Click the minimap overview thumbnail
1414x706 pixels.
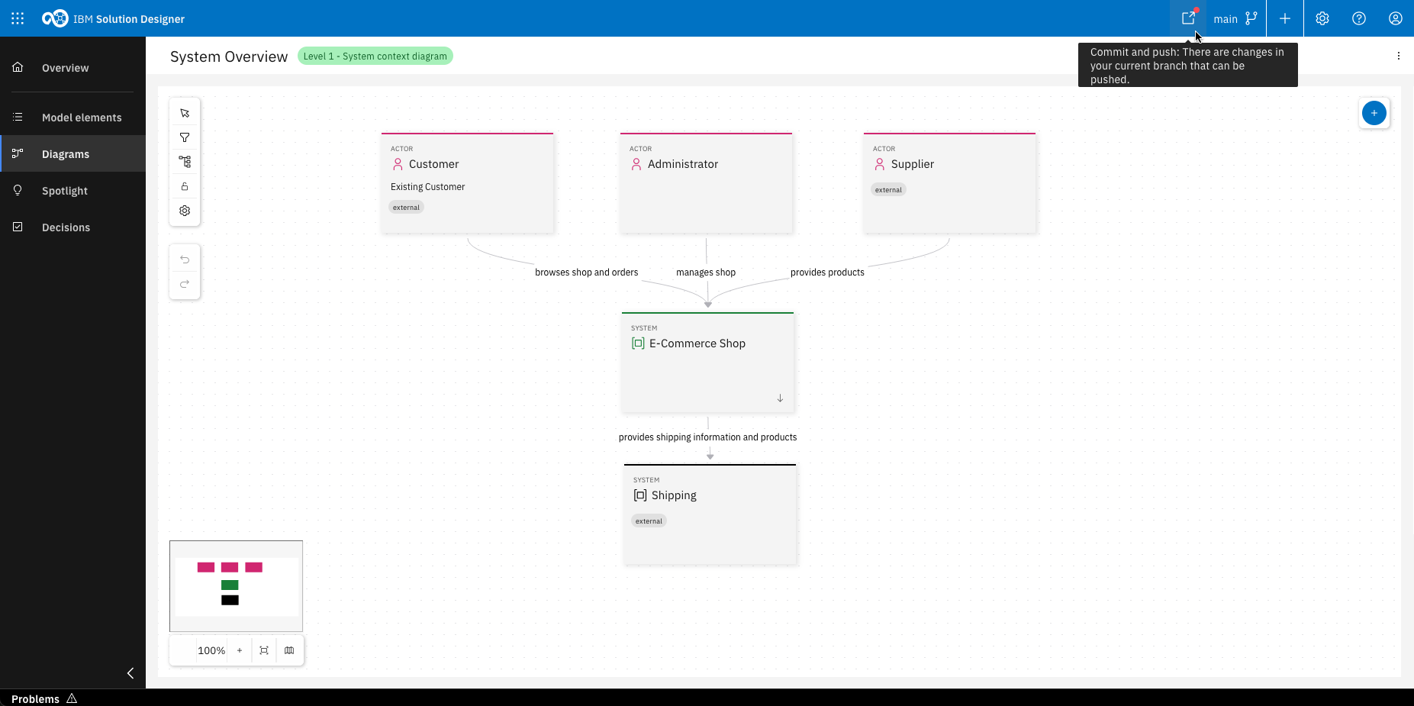(x=236, y=586)
